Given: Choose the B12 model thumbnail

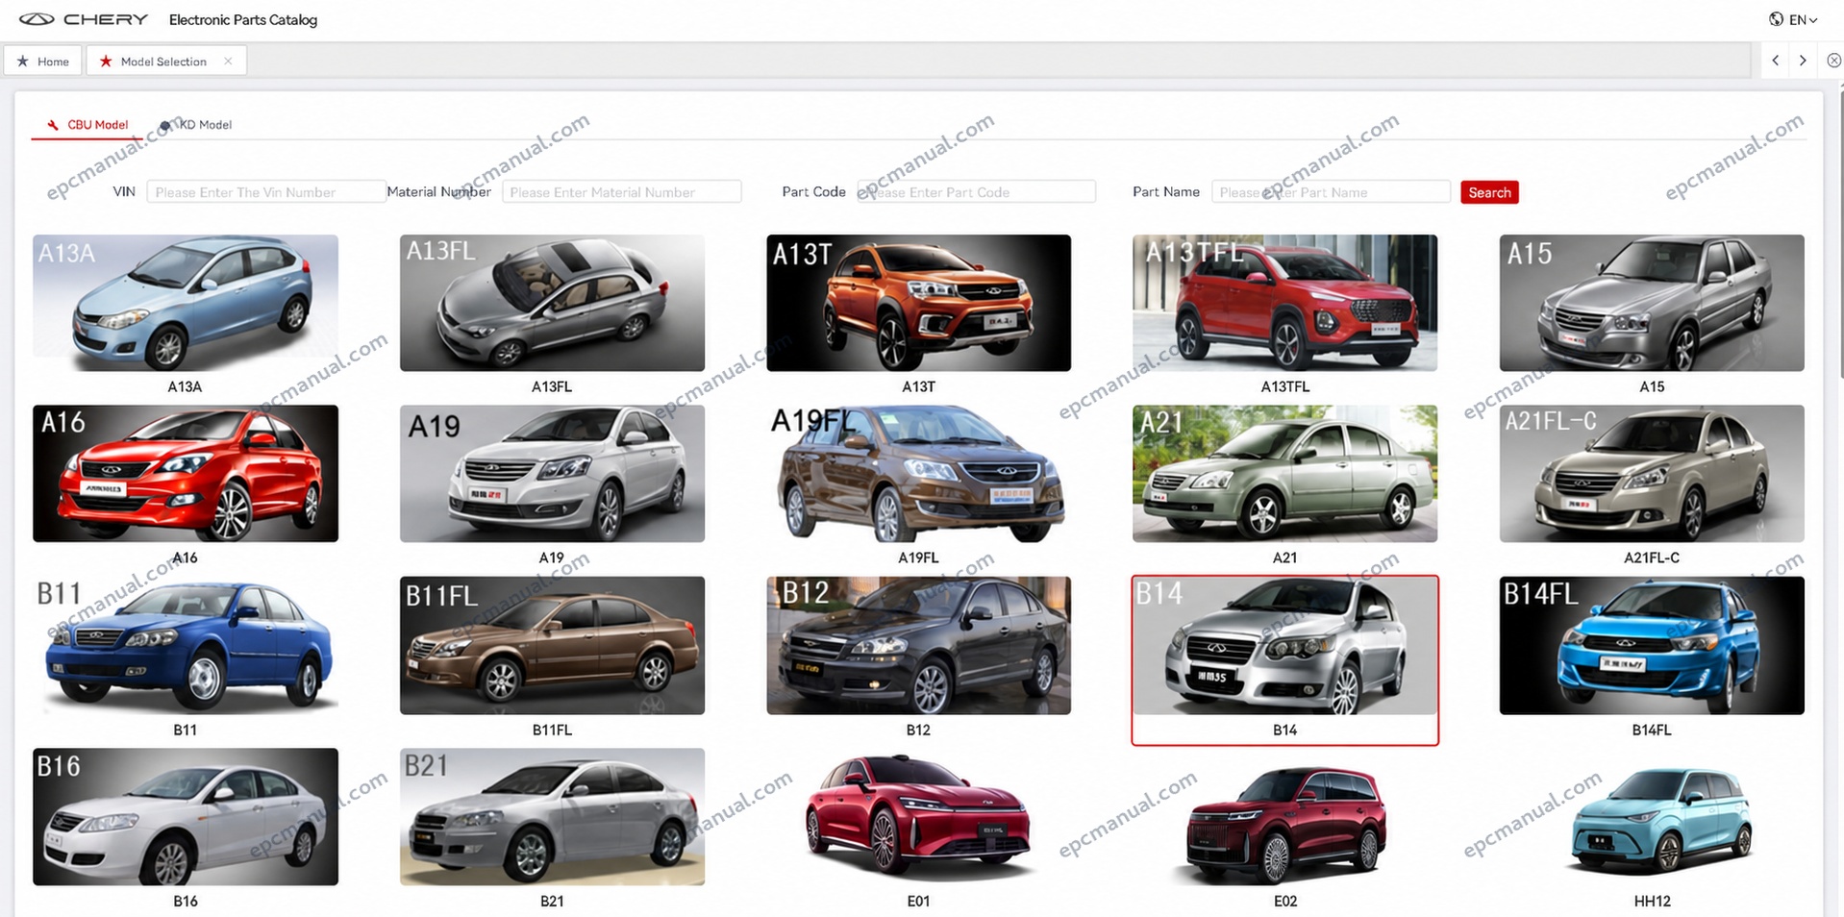Looking at the screenshot, I should 918,645.
